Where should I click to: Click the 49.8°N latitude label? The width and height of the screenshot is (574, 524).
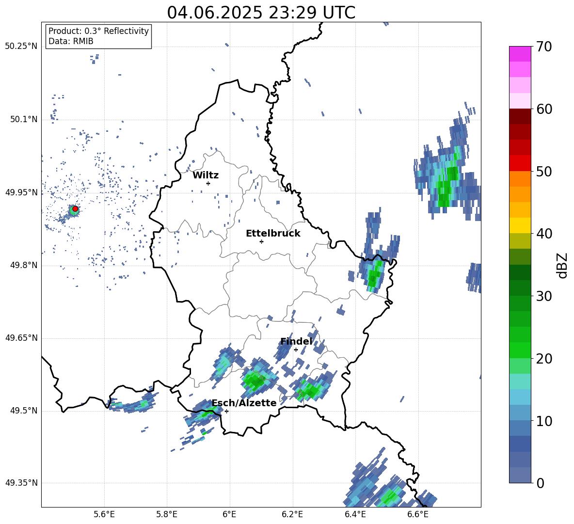point(24,265)
